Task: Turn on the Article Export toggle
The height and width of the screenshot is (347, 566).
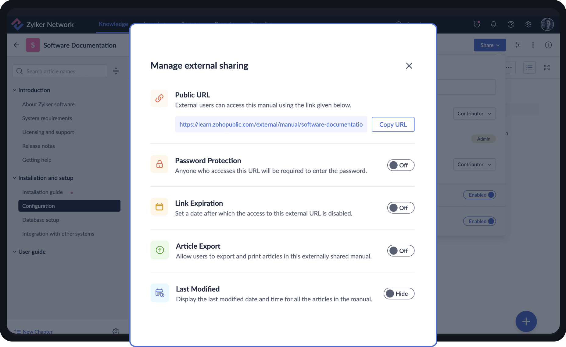Action: click(x=400, y=251)
